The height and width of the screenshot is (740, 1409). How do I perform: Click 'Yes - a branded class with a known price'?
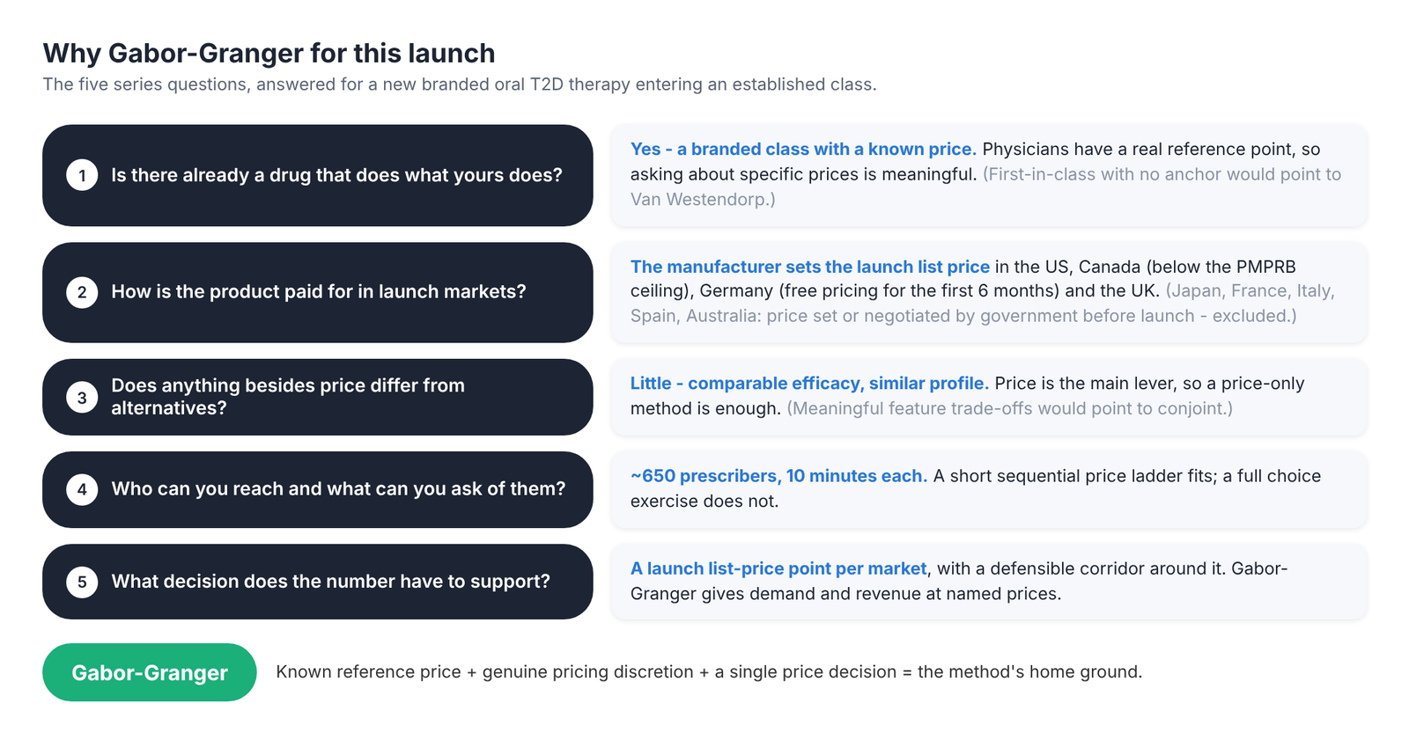803,149
